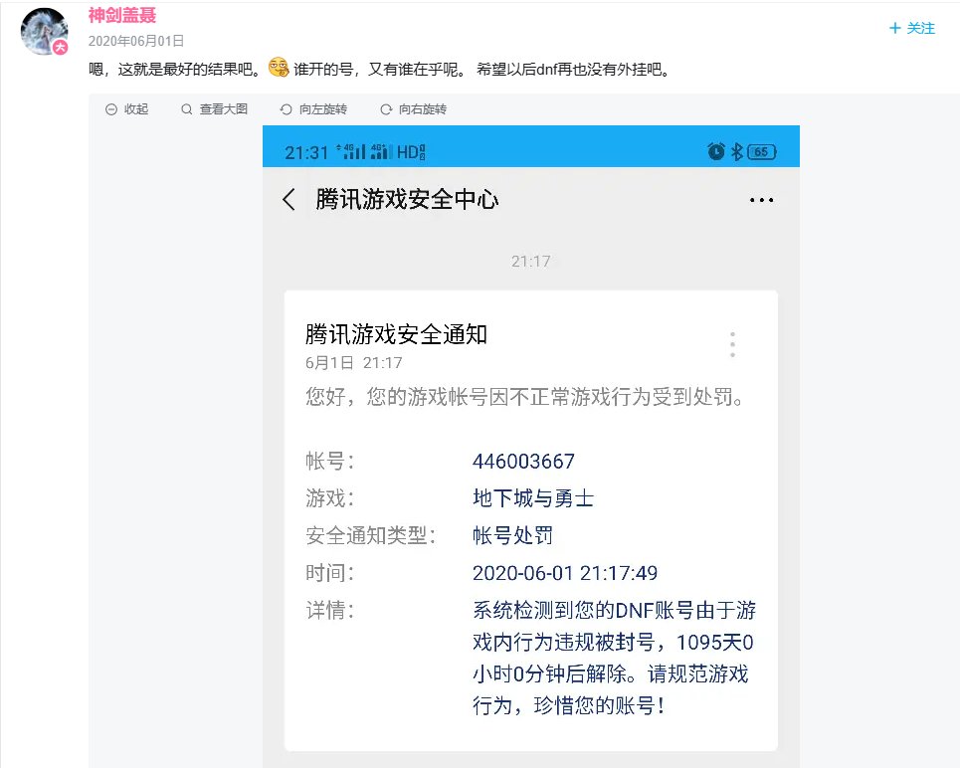Open notification card vertical dots menu

[732, 344]
